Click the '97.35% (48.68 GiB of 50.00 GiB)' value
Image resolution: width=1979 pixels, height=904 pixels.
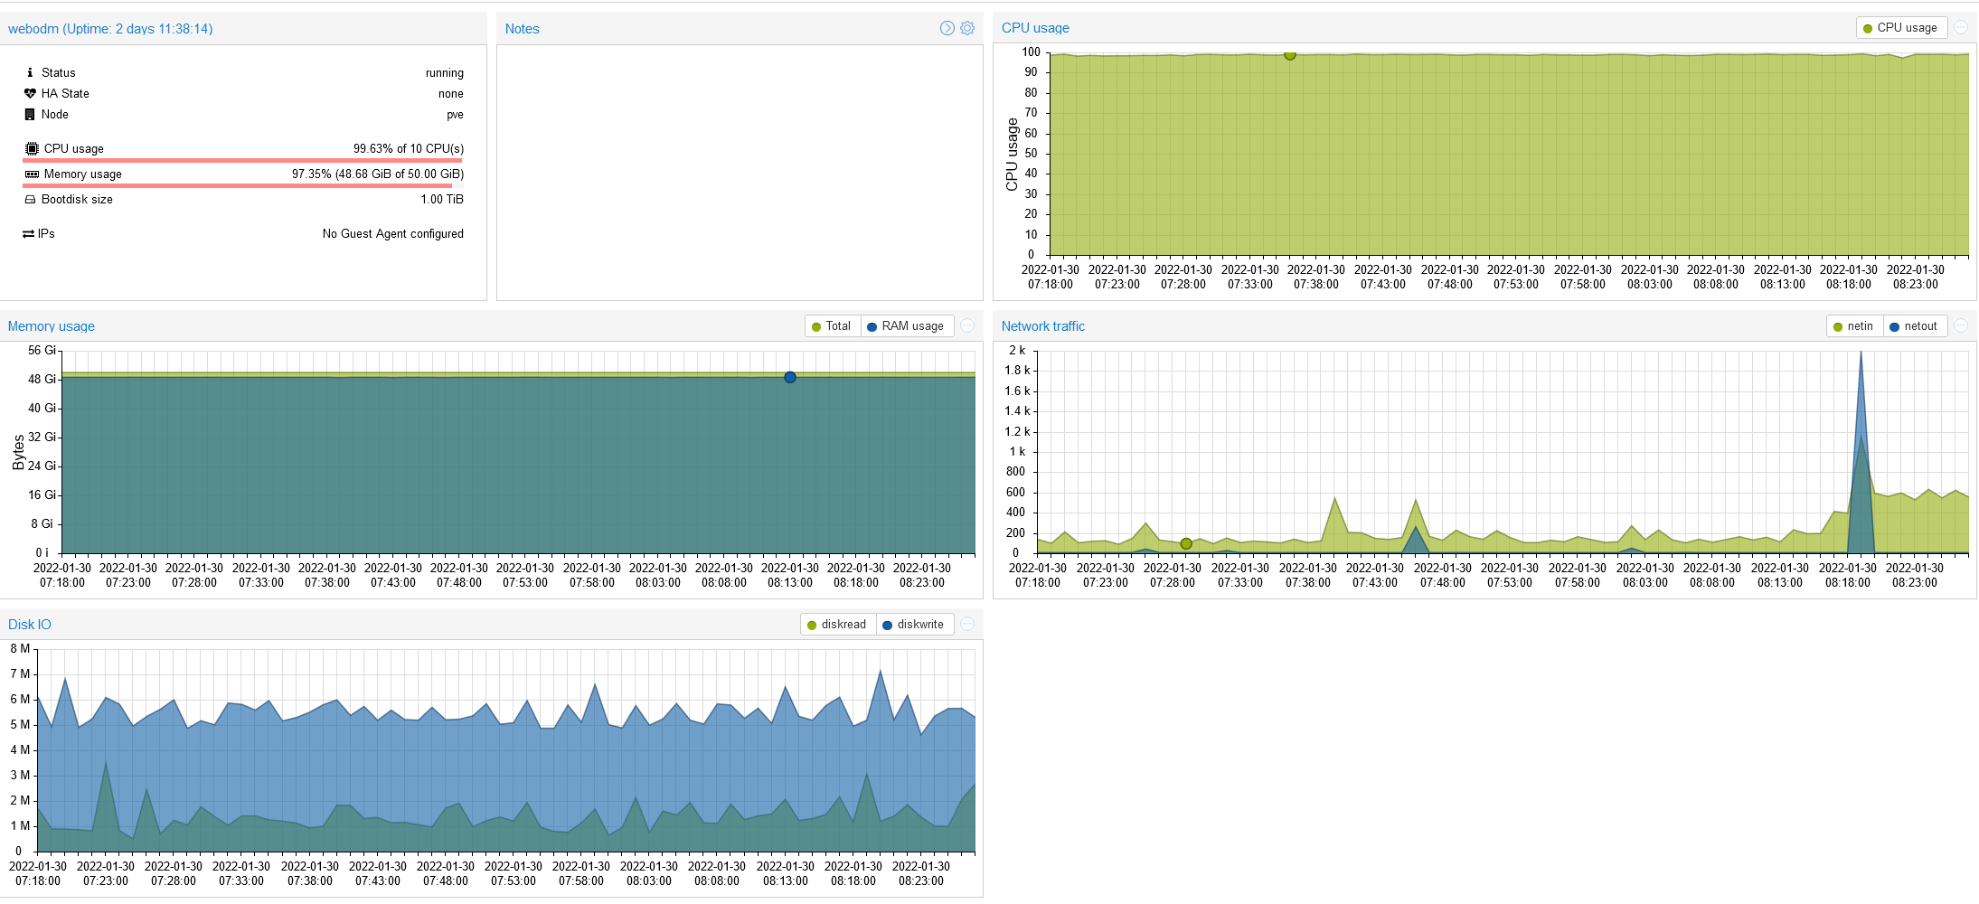point(378,174)
